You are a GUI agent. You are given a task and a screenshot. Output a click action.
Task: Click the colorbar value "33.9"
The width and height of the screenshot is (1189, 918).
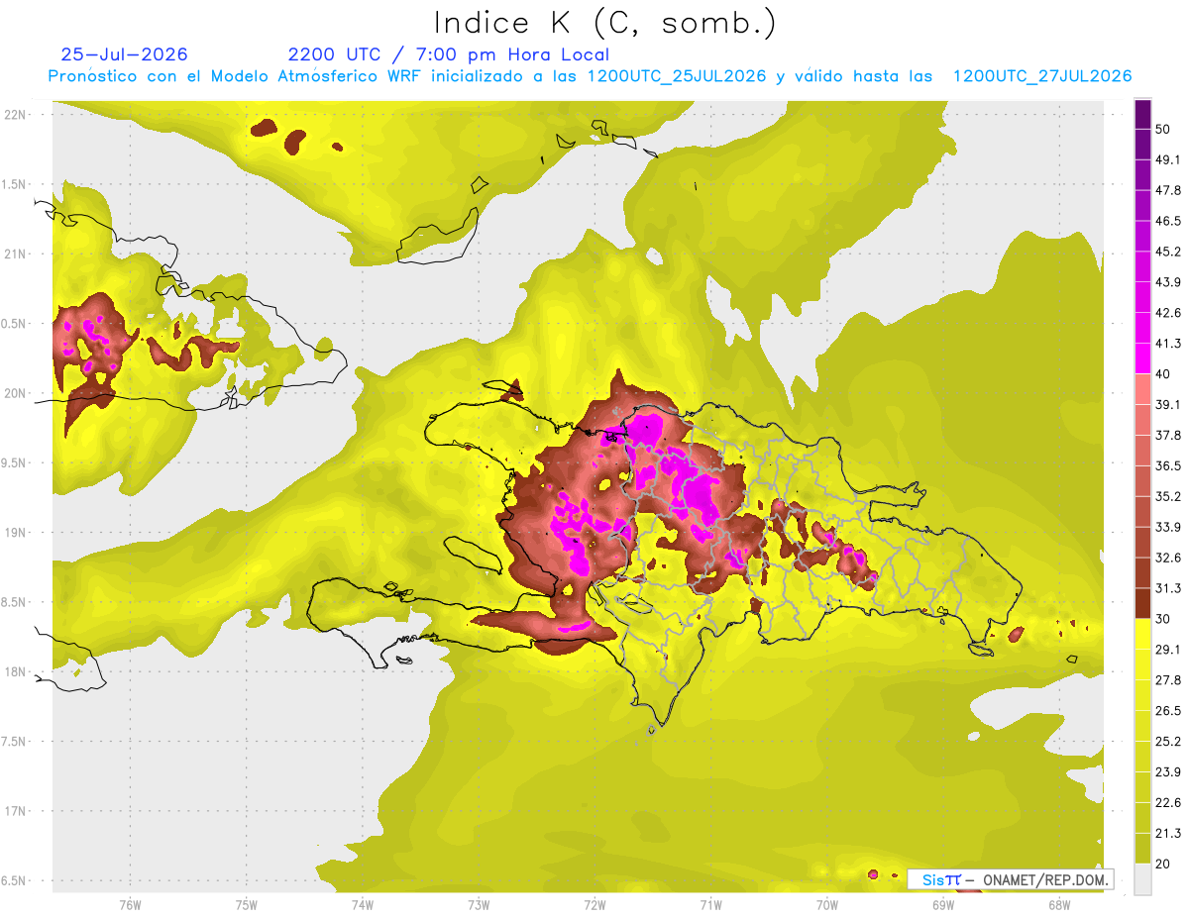(1167, 527)
